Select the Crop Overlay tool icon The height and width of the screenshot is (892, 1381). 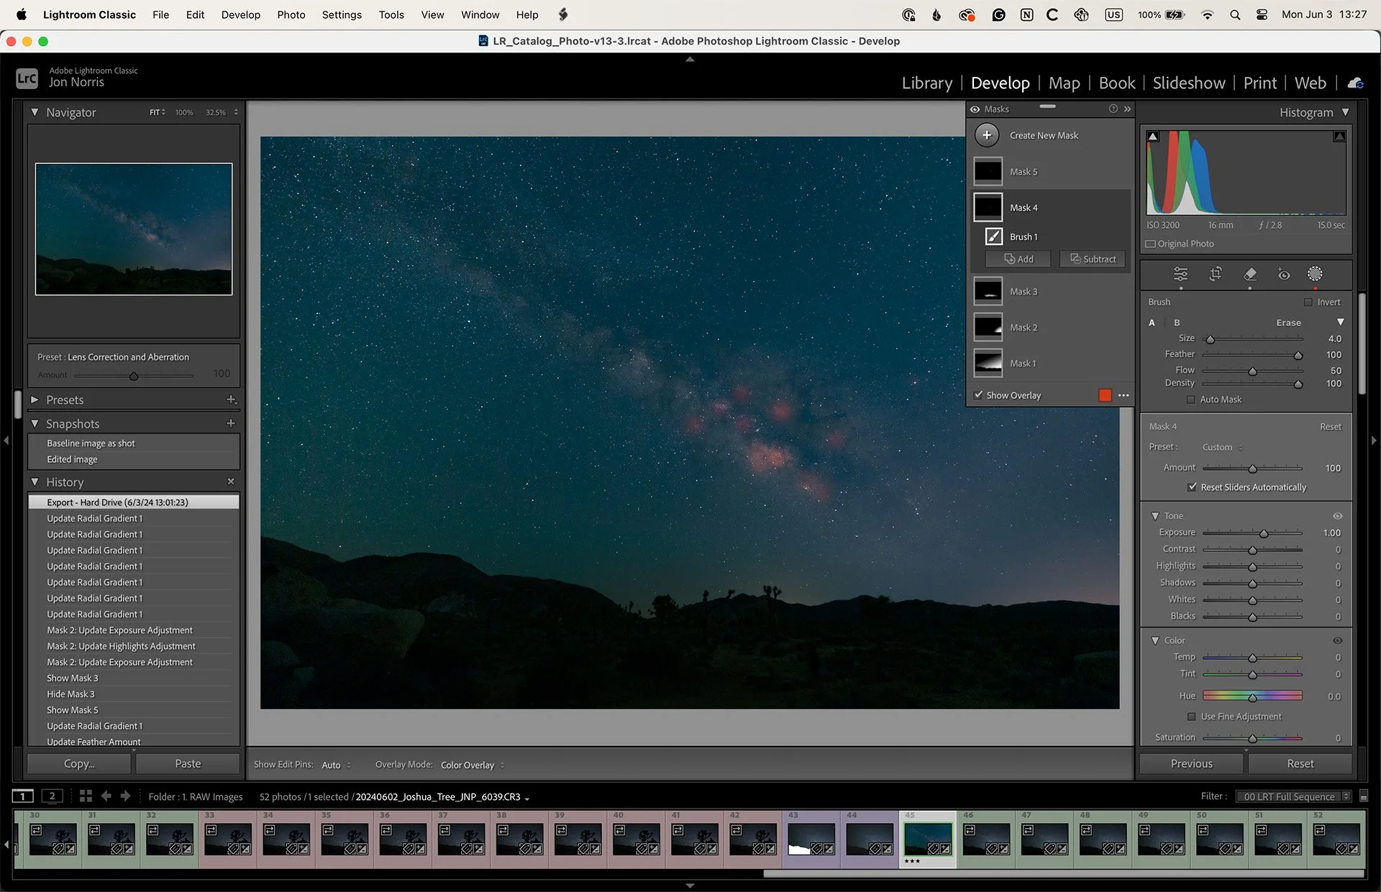coord(1216,274)
